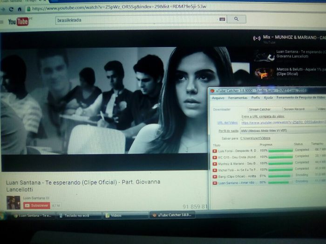Click the Luan Santana row 88% progress bar

click(280, 182)
